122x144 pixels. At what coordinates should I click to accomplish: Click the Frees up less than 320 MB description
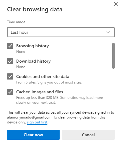pos(60,100)
